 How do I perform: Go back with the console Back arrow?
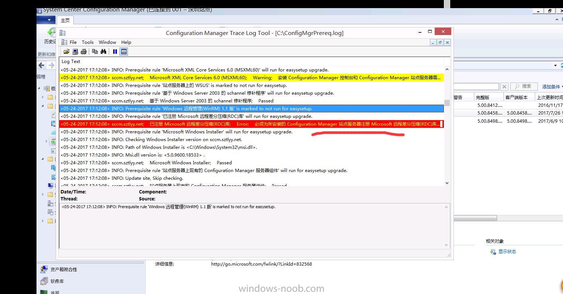[42, 65]
